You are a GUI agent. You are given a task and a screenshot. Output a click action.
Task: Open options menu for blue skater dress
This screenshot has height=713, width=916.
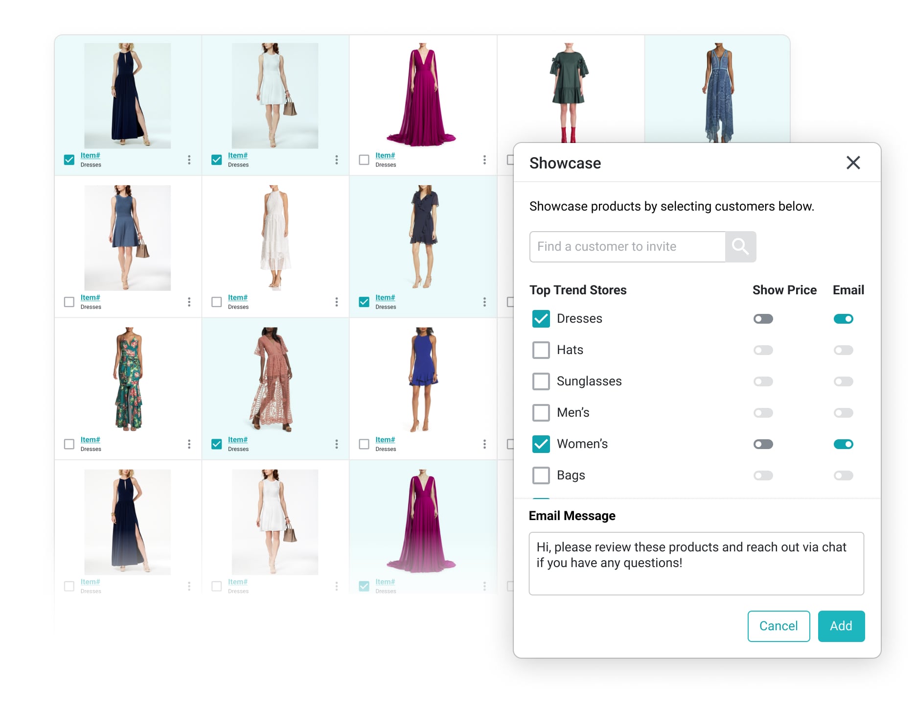(189, 302)
